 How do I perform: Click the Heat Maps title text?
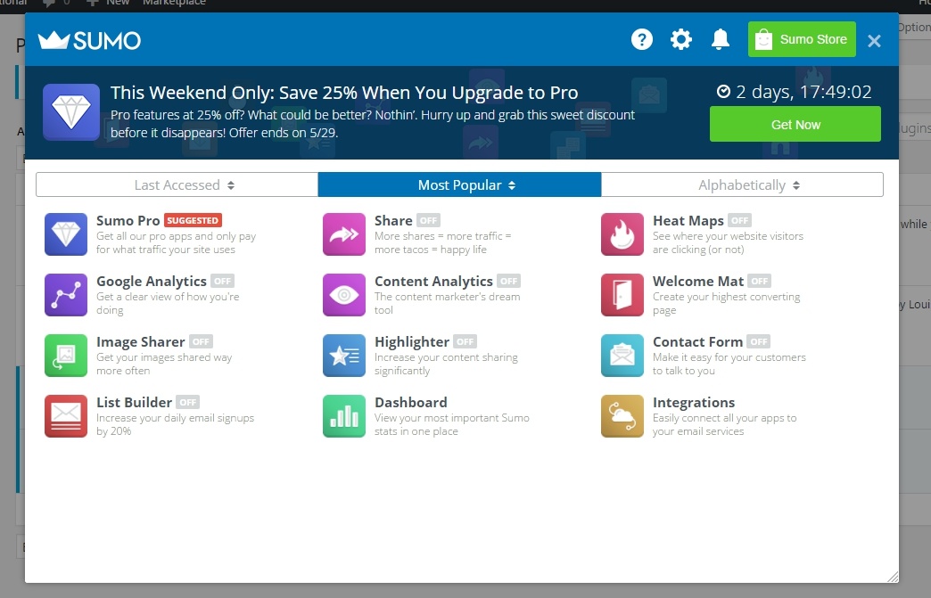(x=688, y=221)
